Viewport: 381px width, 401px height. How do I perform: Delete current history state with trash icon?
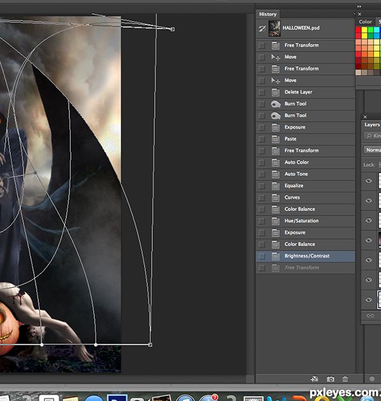click(x=345, y=379)
